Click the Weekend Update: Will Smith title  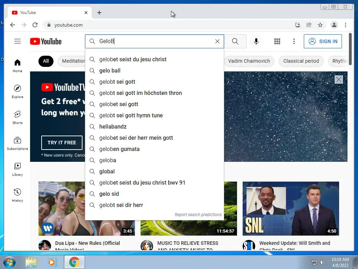pyautogui.click(x=295, y=246)
